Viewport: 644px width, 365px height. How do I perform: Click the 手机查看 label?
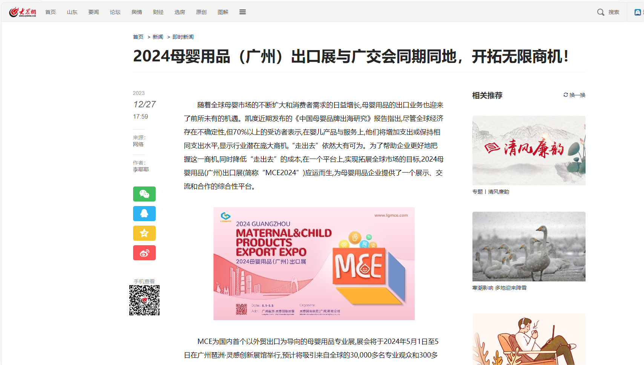(144, 281)
